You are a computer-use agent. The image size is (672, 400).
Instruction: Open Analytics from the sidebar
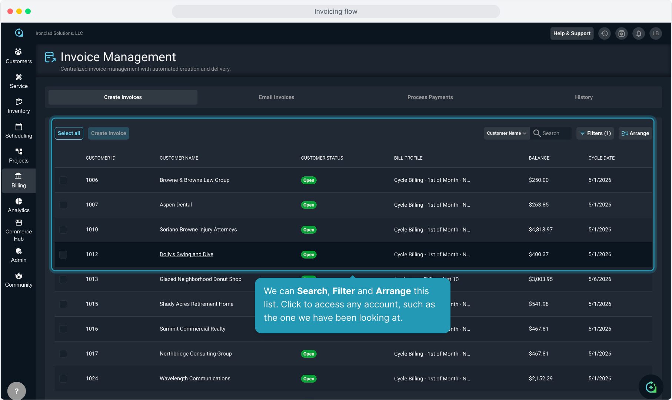19,205
